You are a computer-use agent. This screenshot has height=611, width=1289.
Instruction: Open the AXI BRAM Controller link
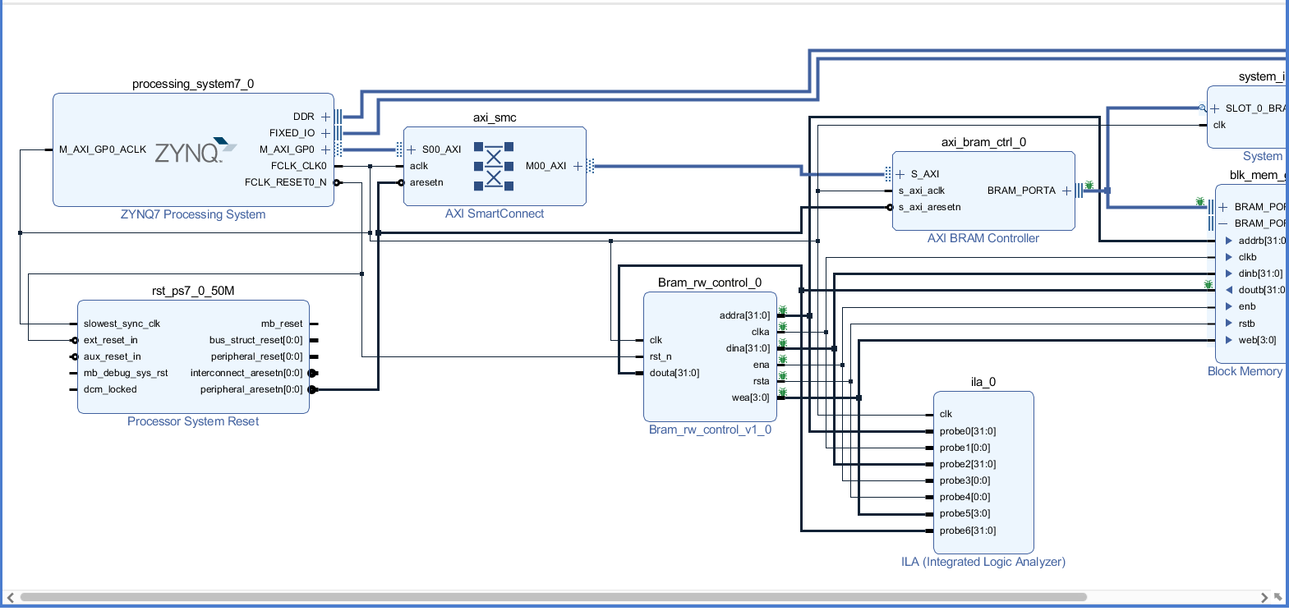[983, 238]
